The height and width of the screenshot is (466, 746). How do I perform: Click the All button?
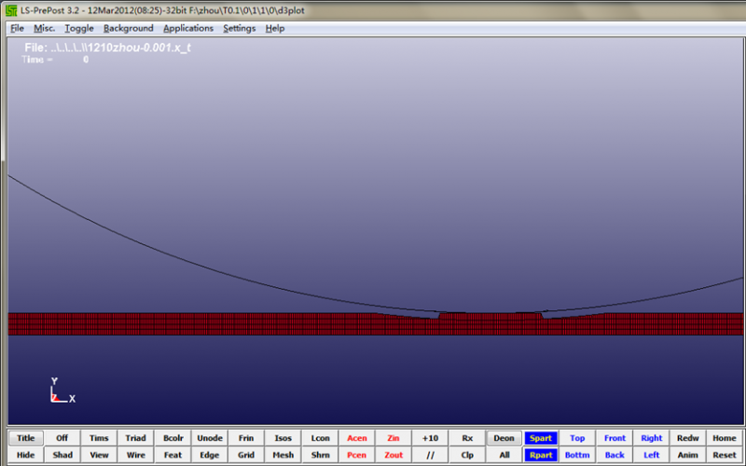[504, 455]
